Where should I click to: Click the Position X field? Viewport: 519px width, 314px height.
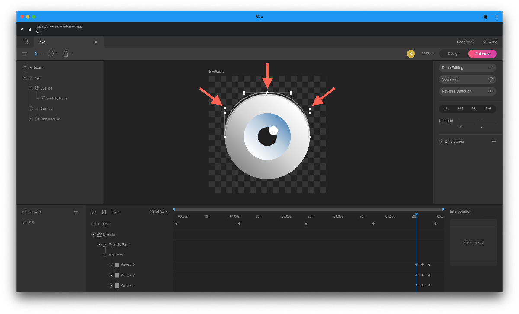click(x=467, y=121)
